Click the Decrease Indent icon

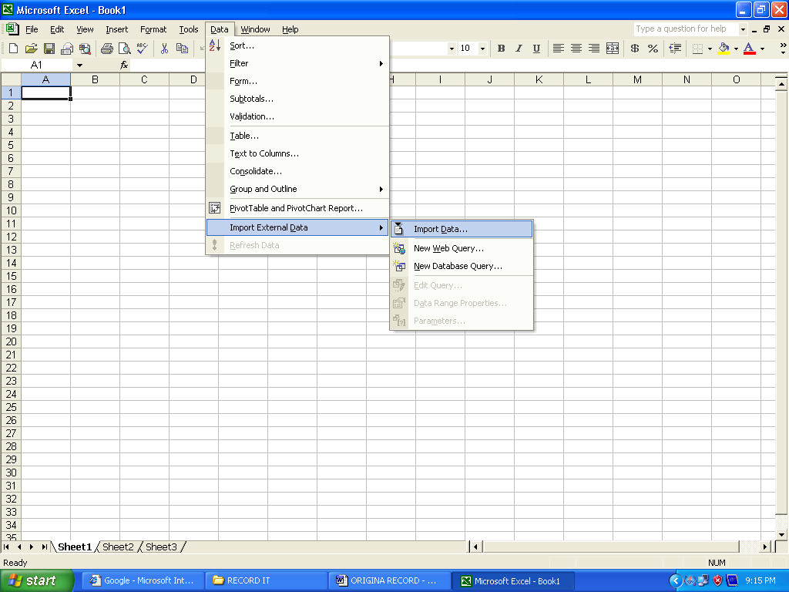(675, 49)
